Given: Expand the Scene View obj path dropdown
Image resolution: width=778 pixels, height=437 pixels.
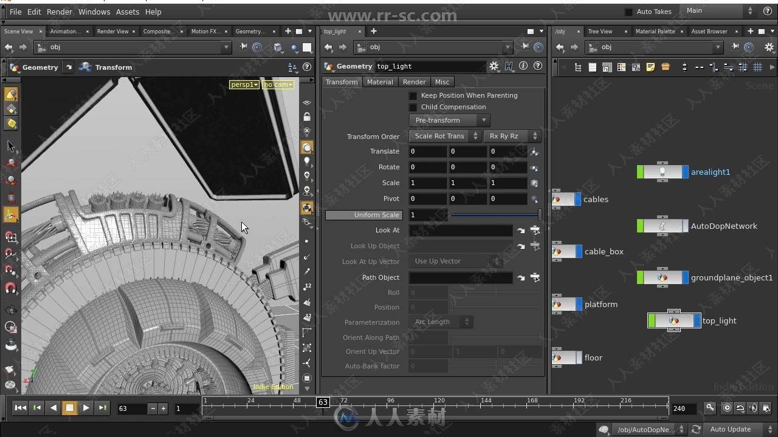Looking at the screenshot, I should pyautogui.click(x=225, y=47).
